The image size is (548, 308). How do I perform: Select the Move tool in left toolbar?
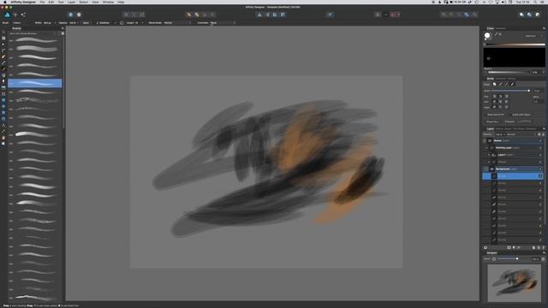click(x=3, y=32)
